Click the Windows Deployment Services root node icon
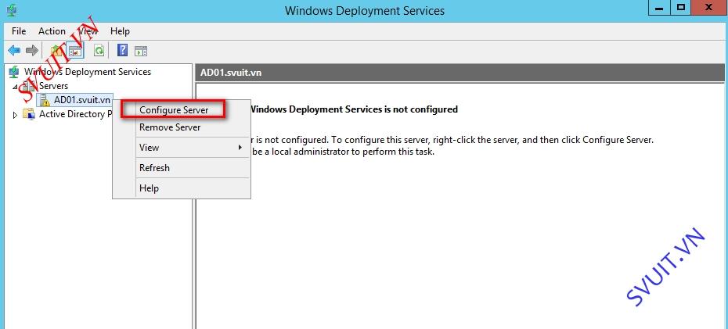Viewport: 728px width, 329px height. (14, 72)
